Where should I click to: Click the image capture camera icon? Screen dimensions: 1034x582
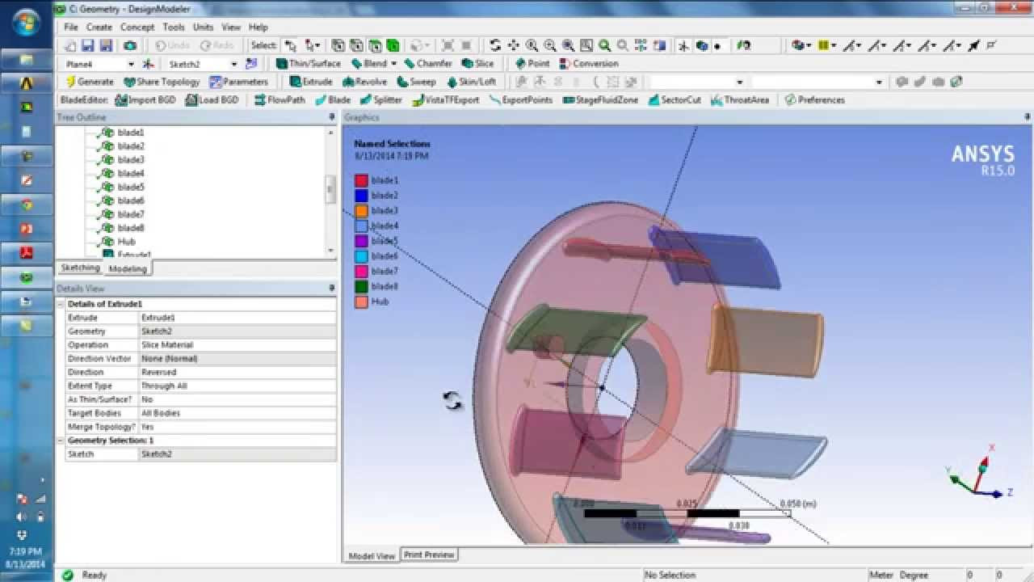pos(129,45)
